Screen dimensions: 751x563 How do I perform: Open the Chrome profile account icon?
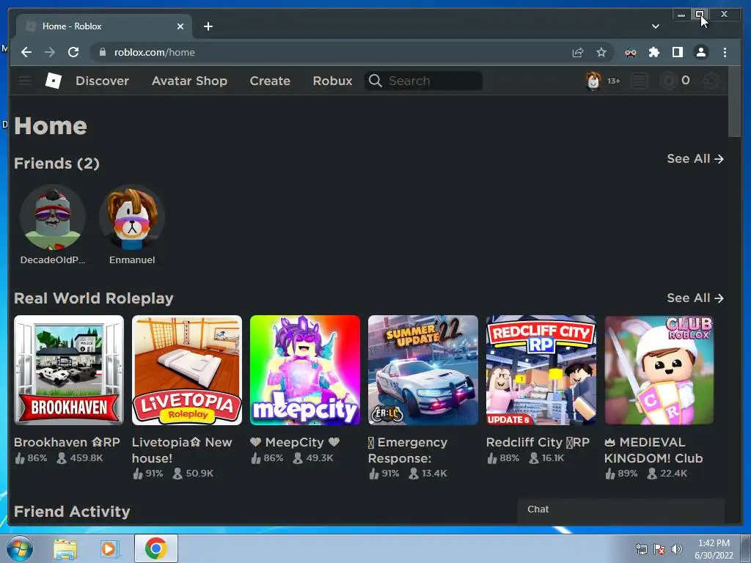(x=700, y=52)
